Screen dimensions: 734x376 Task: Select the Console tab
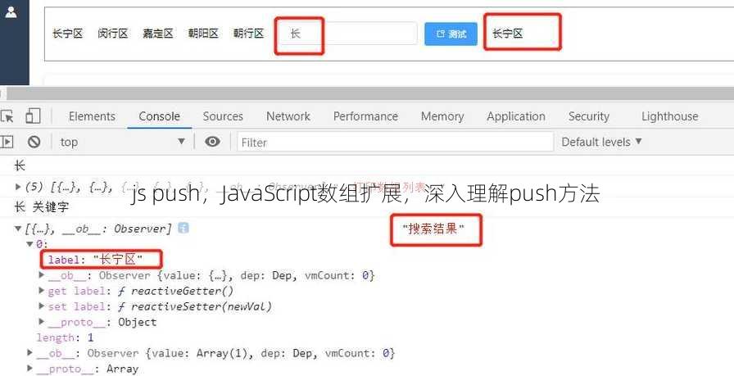(159, 116)
